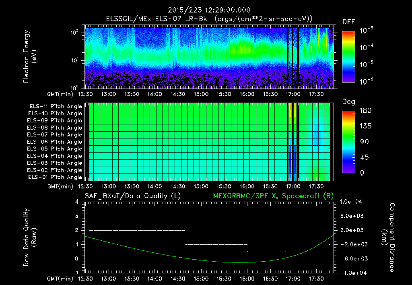Click the Deg pitch angle color scale bar

pos(348,142)
